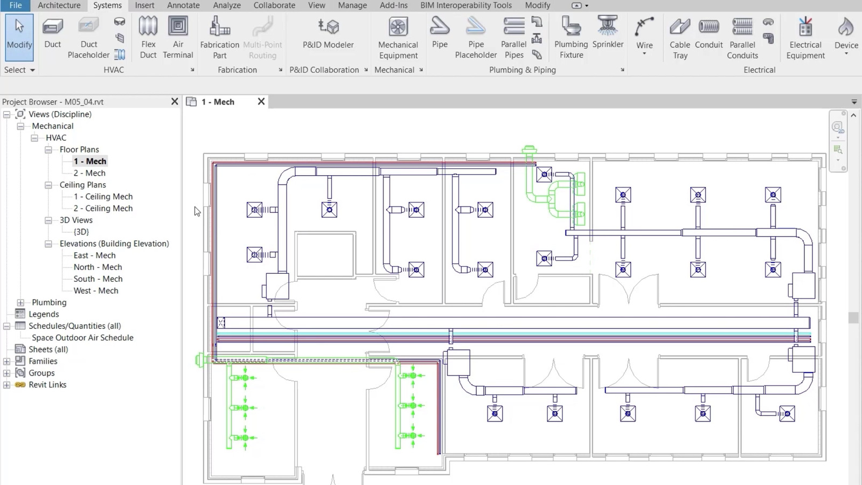
Task: Open the File menu
Action: 16,5
